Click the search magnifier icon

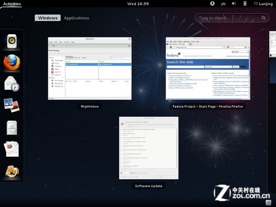263,18
